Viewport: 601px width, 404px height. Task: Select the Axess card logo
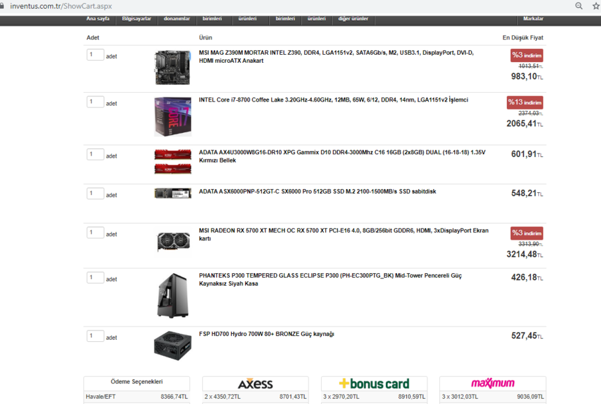point(255,383)
